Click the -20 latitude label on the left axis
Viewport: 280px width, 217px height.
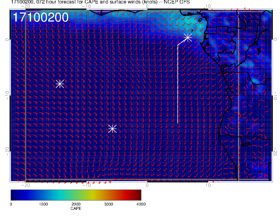click(7, 152)
